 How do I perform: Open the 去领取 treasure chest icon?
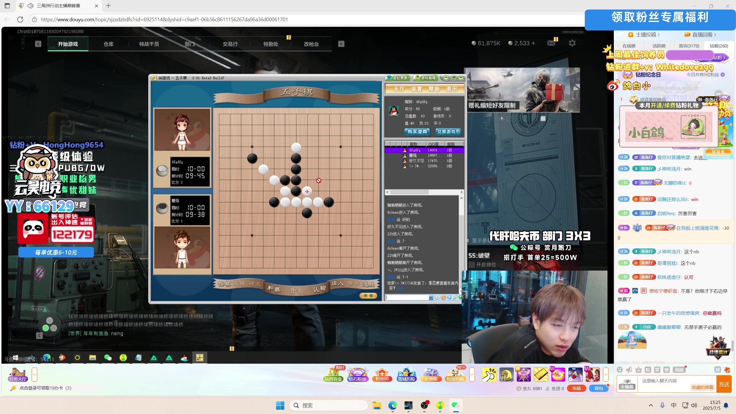click(431, 374)
